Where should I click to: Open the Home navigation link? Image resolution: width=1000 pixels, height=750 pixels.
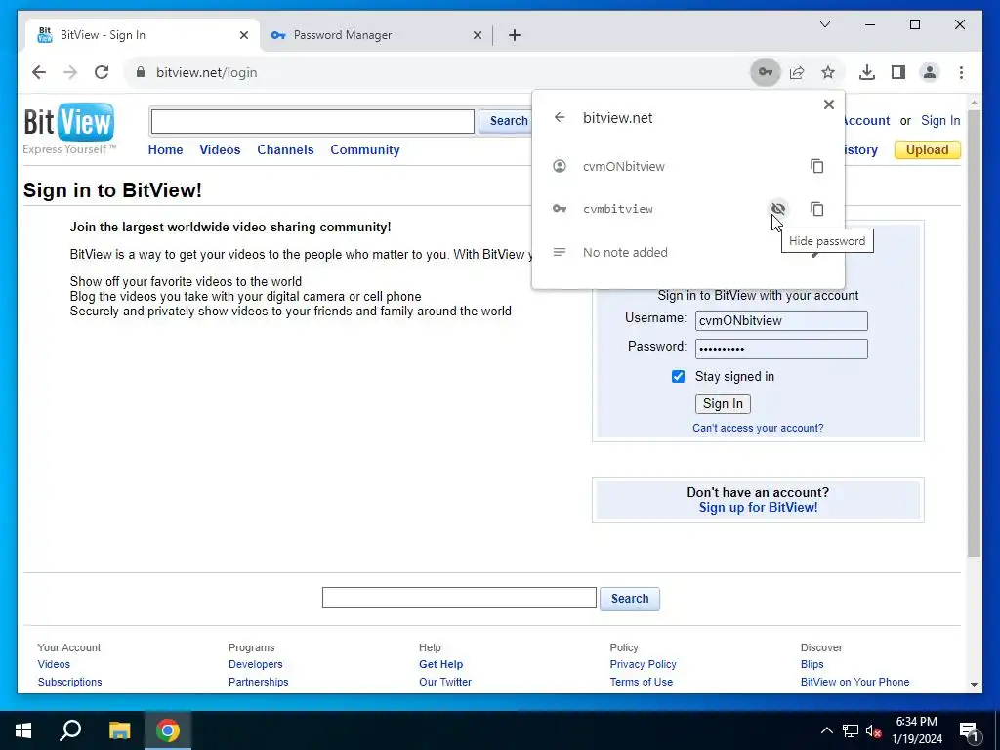click(165, 149)
